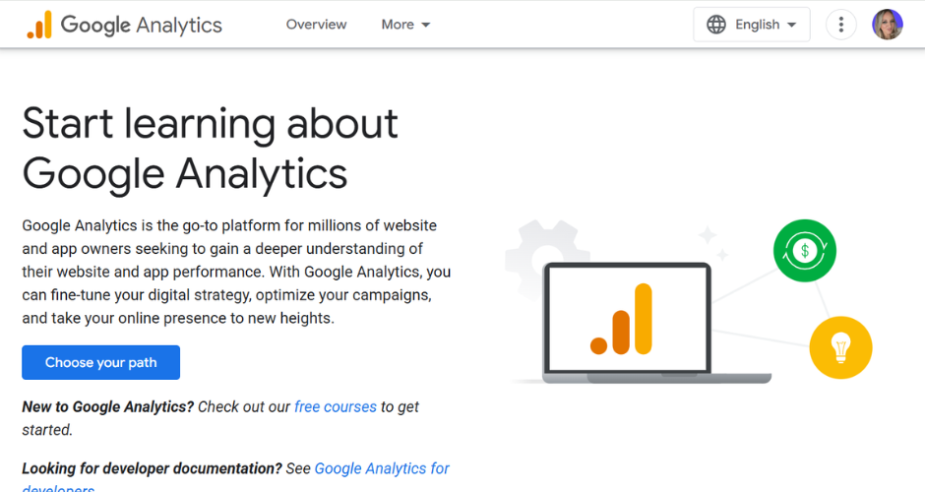This screenshot has height=492, width=925.
Task: Click the laptop illustration showing Analytics bars
Action: pos(626,322)
